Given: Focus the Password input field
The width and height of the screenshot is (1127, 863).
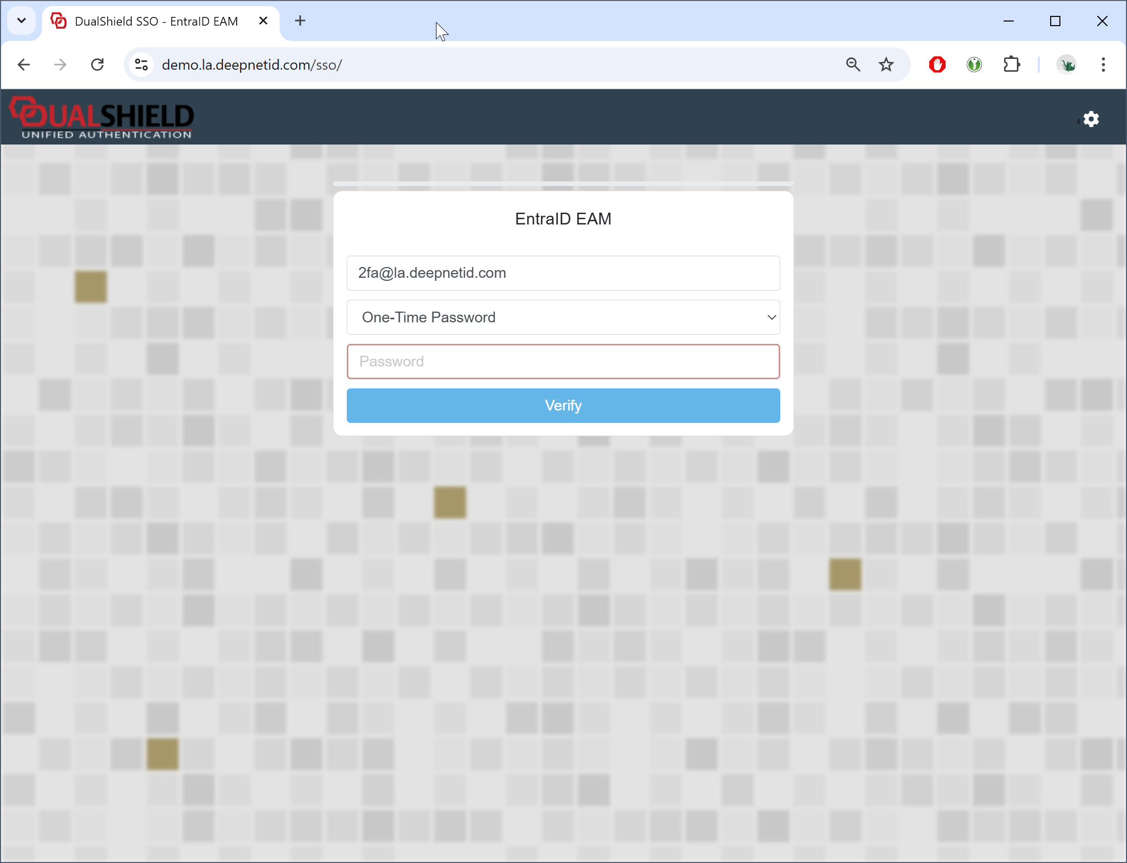Looking at the screenshot, I should (562, 362).
